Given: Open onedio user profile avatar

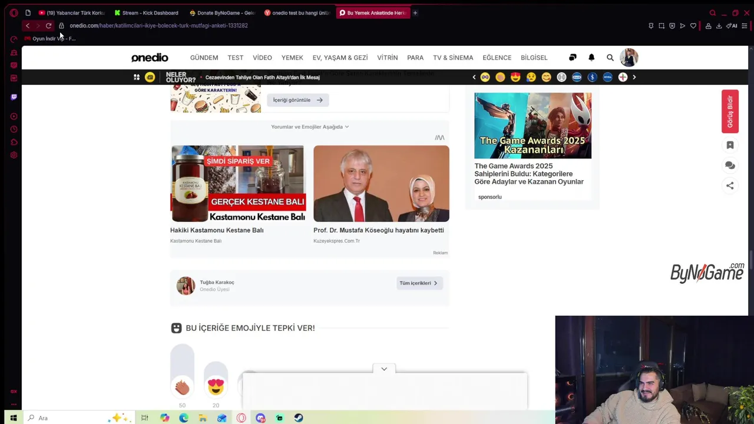Looking at the screenshot, I should 629,58.
